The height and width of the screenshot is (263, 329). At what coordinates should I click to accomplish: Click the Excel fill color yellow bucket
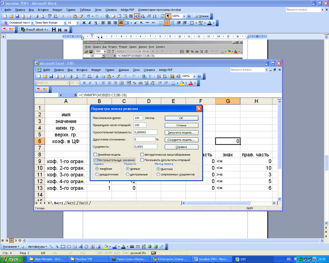pos(182,83)
